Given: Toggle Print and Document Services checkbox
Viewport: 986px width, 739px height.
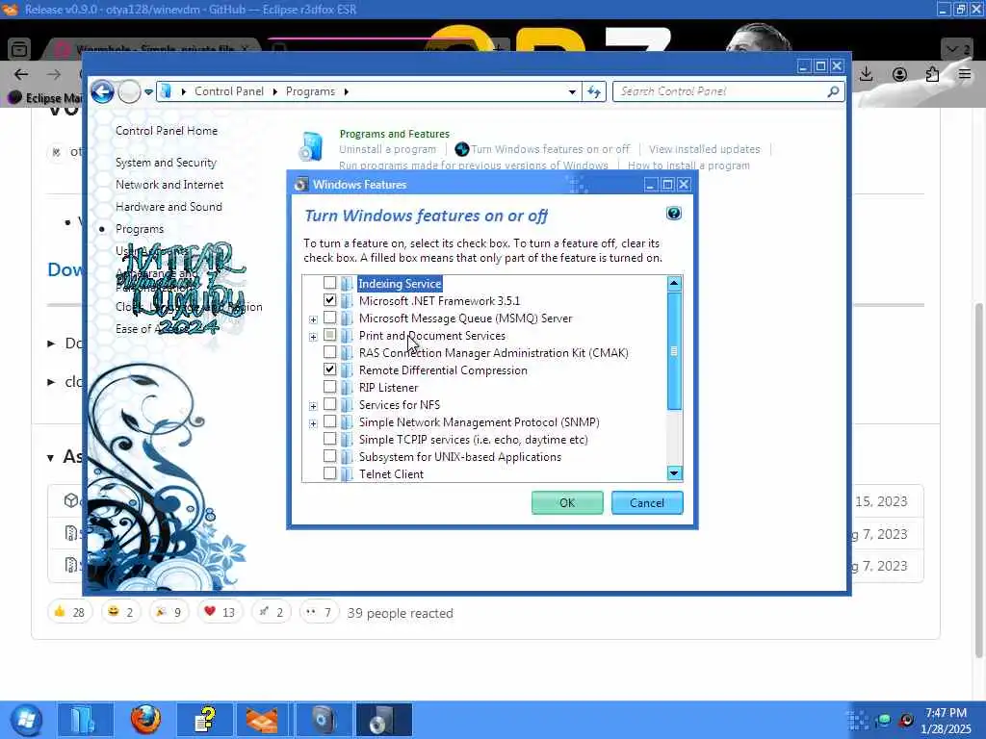Looking at the screenshot, I should click(329, 335).
